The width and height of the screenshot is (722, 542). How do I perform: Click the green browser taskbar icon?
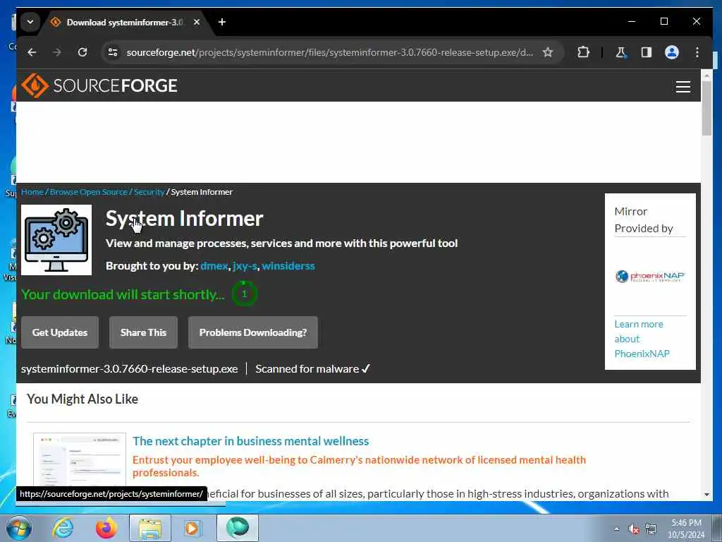[238, 528]
